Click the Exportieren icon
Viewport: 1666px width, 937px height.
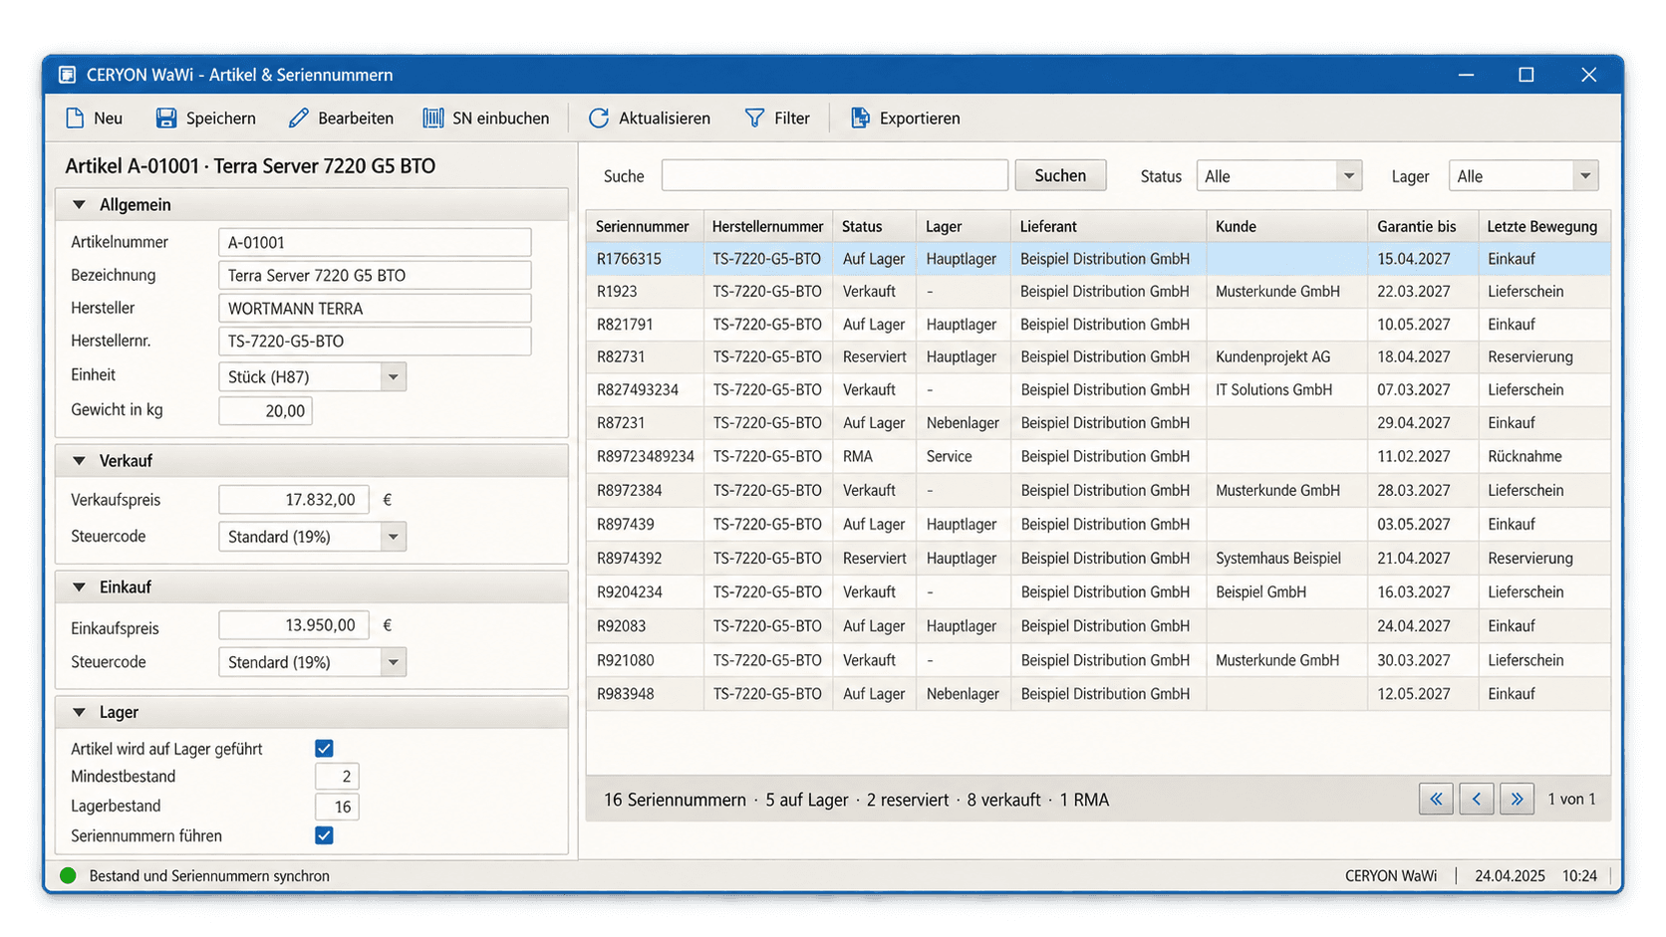[860, 118]
